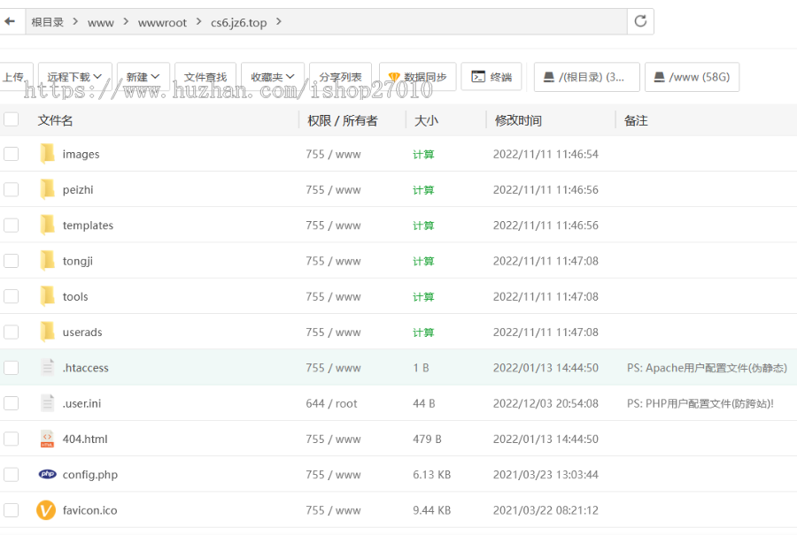Click the favicon.ico file name
This screenshot has height=535, width=797.
tap(89, 510)
